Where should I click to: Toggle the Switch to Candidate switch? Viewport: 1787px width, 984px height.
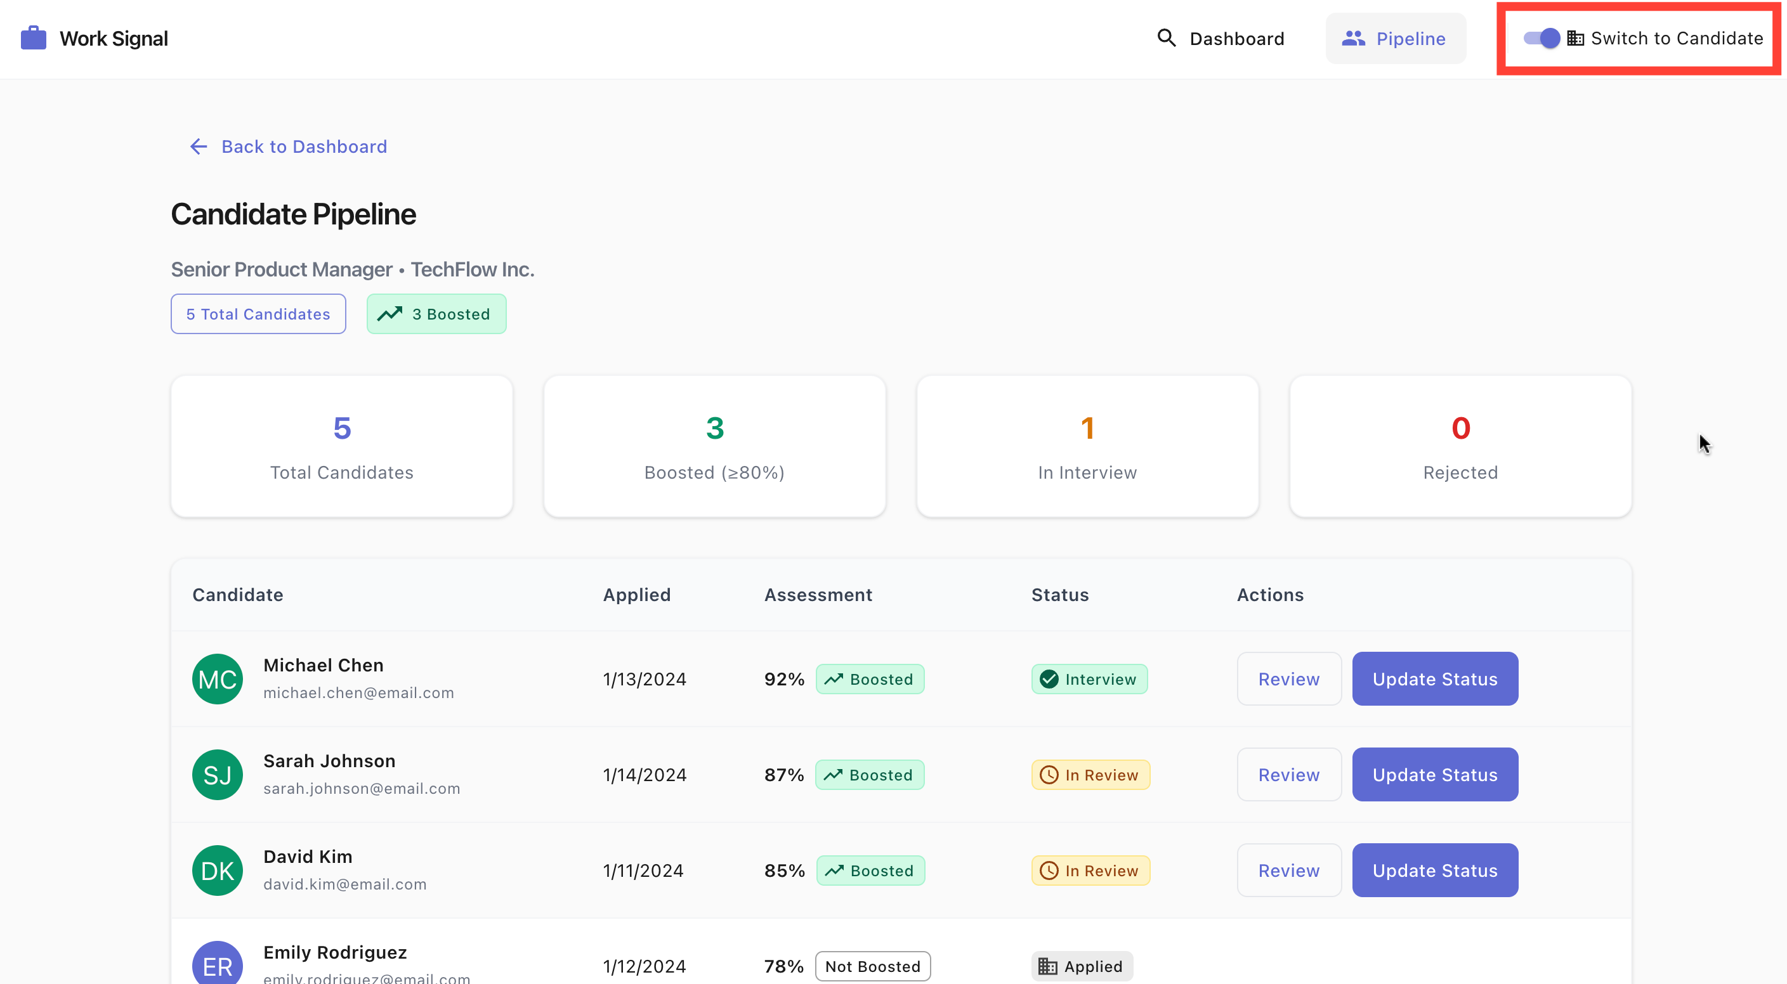[1541, 38]
